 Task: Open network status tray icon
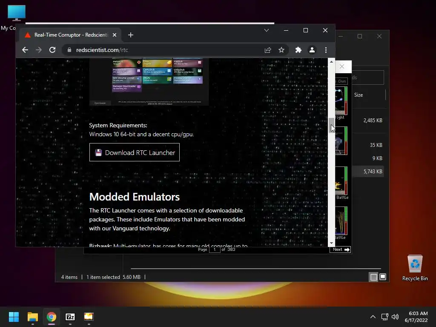384,317
